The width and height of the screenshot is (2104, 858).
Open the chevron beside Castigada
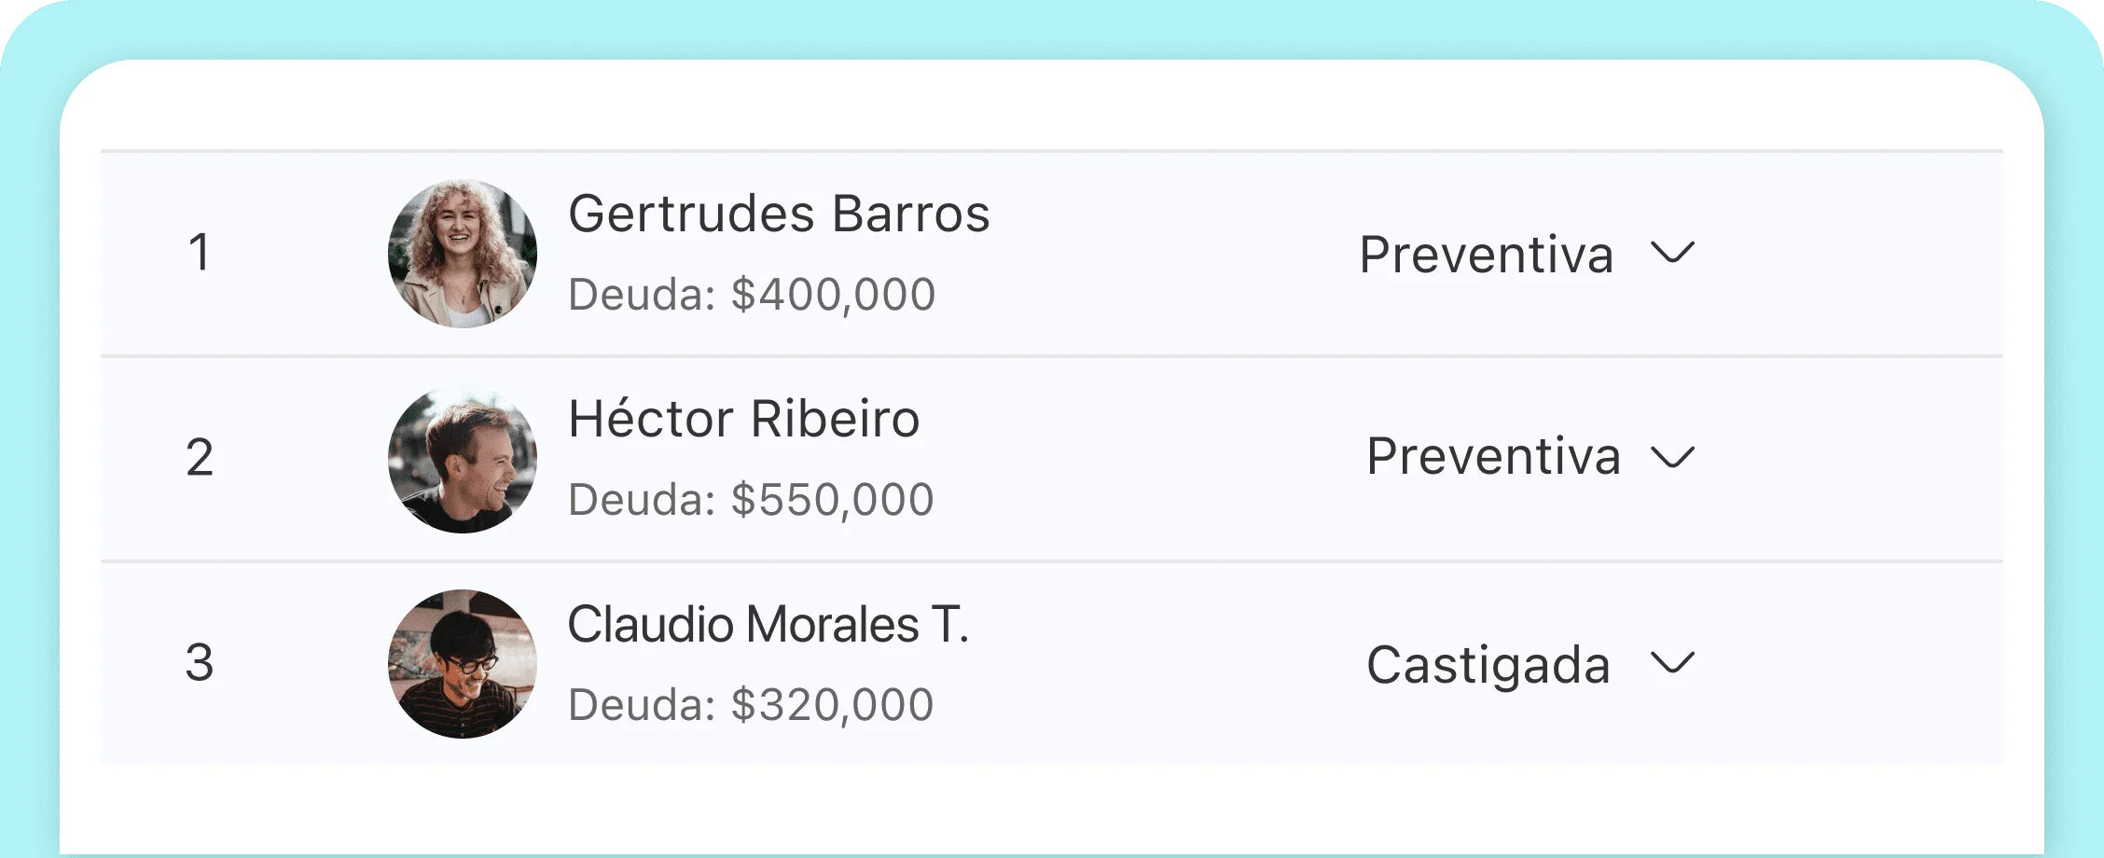click(1671, 663)
